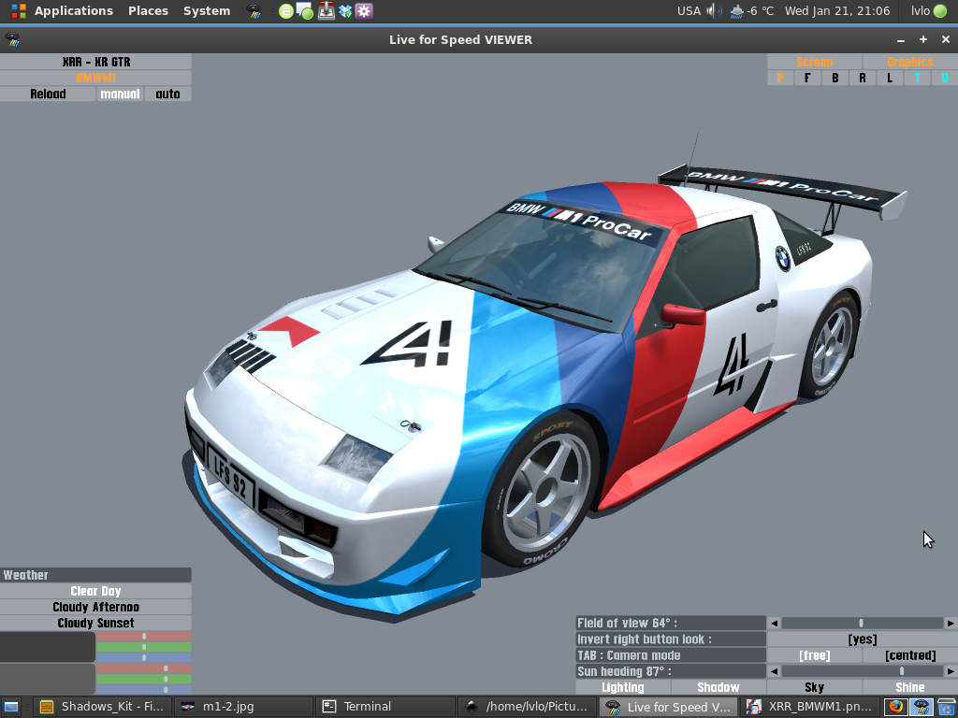Open the System menu
The image size is (958, 718).
[x=207, y=11]
